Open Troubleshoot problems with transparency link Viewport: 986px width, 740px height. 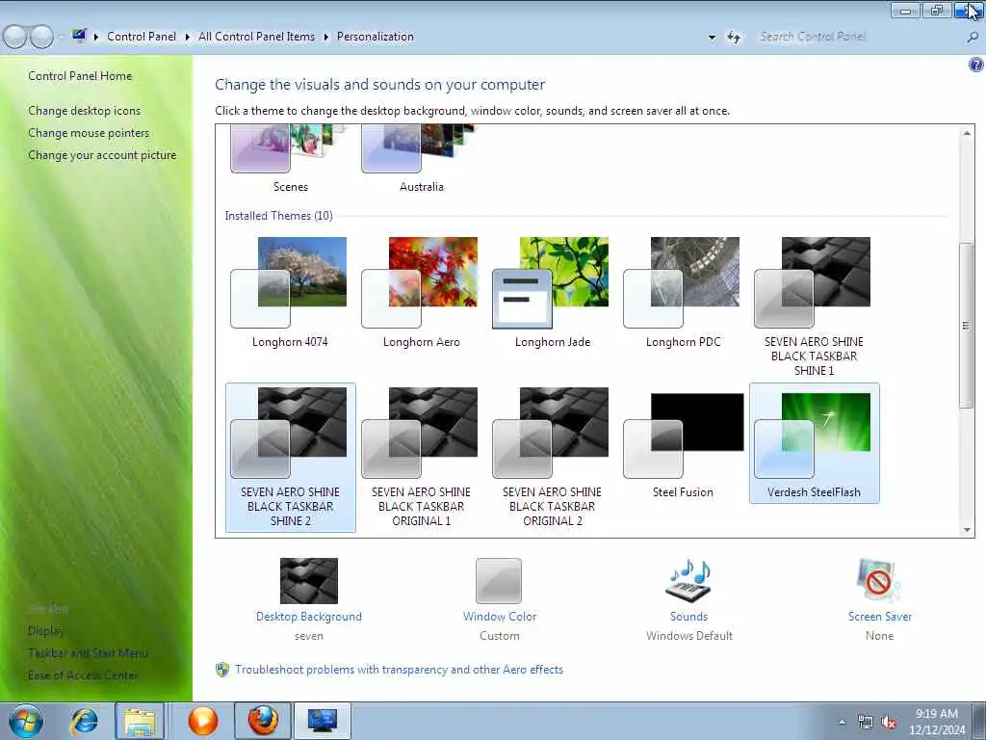click(399, 670)
